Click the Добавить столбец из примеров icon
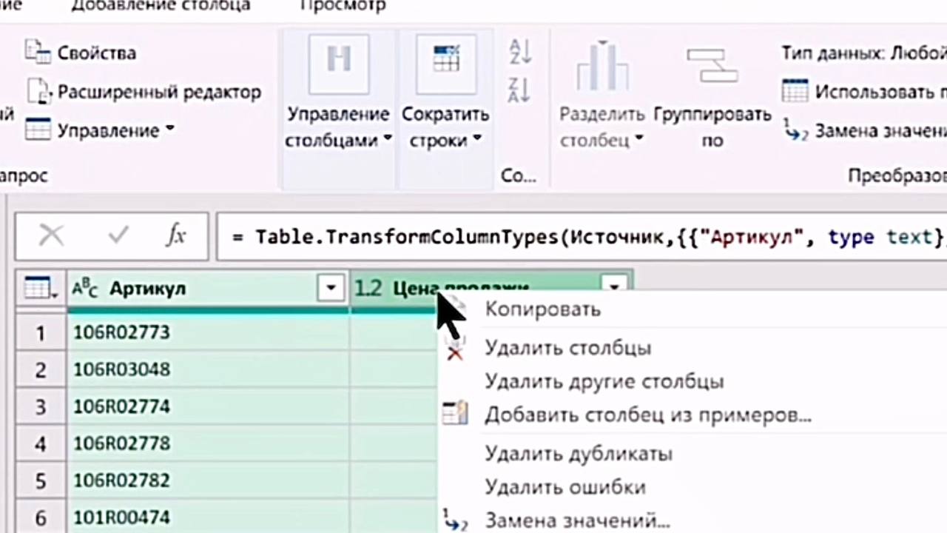Screen dimensions: 947x533 (455, 413)
